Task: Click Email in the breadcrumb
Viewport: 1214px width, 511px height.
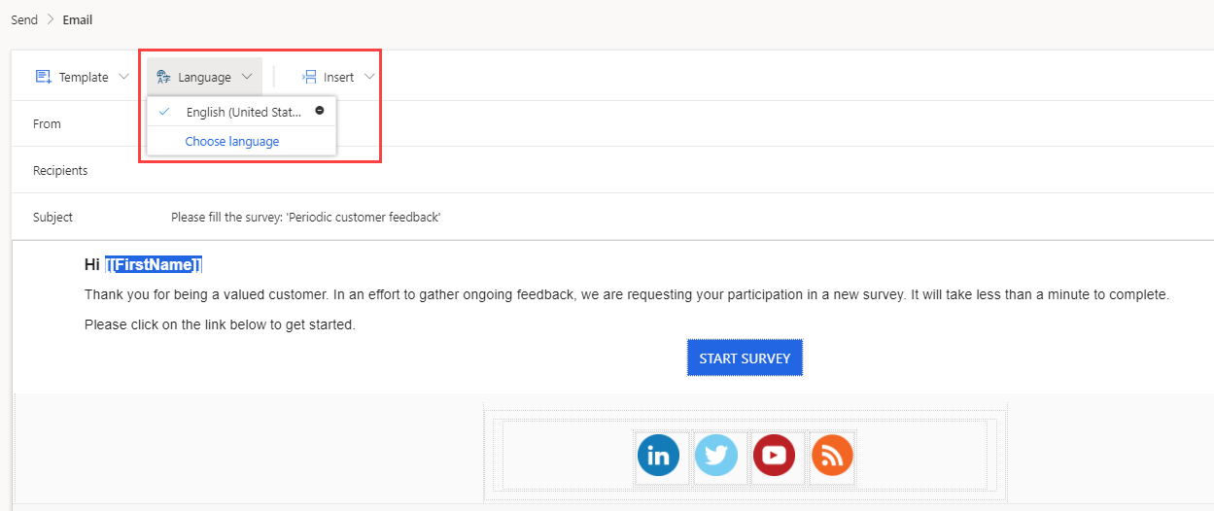Action: tap(78, 19)
